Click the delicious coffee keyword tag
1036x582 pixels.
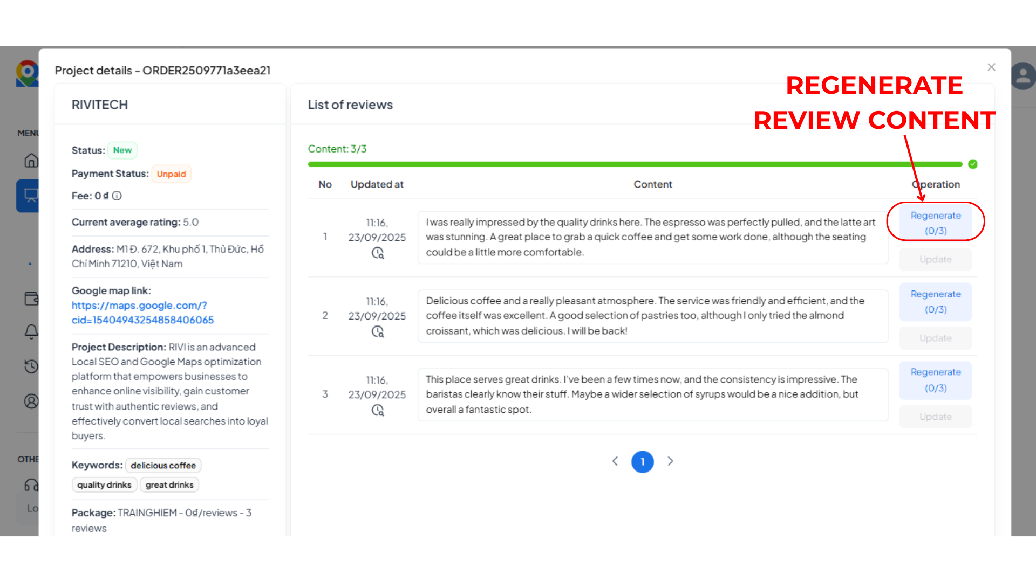click(163, 465)
